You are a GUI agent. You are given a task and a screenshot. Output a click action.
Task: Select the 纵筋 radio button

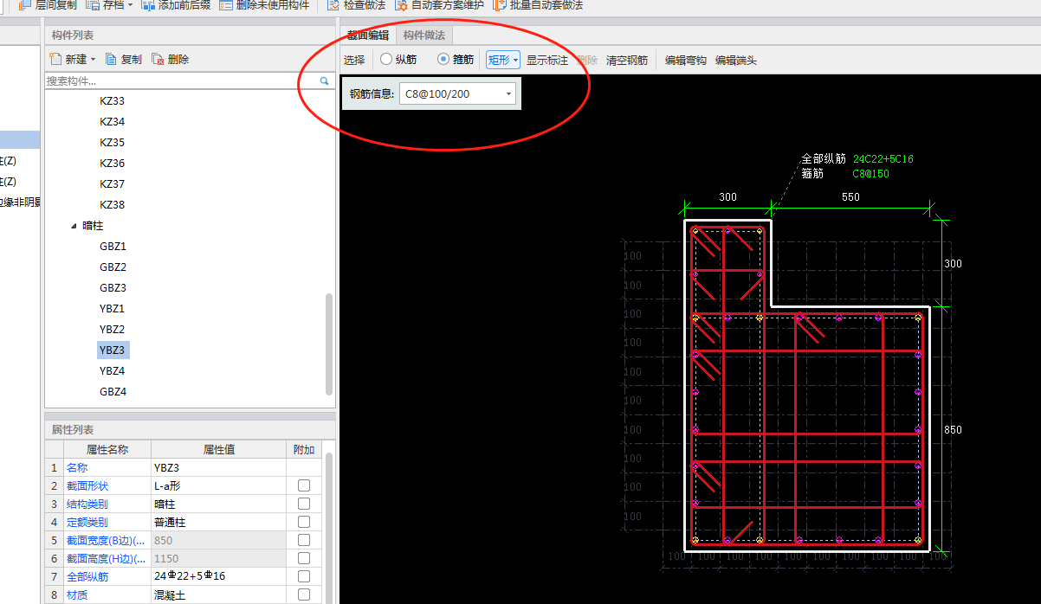[386, 60]
